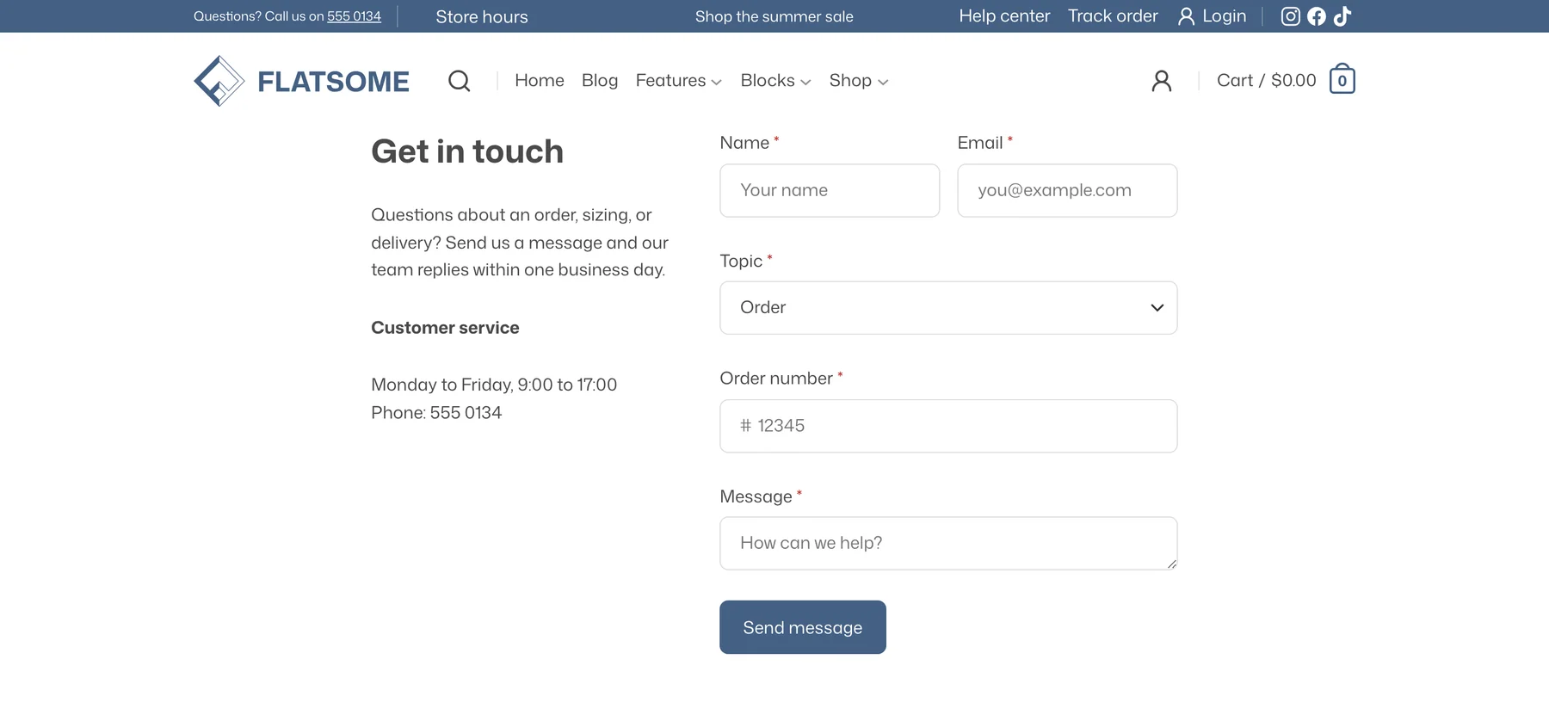Open the Topic dropdown showing Order
Image resolution: width=1549 pixels, height=721 pixels.
[x=948, y=308]
